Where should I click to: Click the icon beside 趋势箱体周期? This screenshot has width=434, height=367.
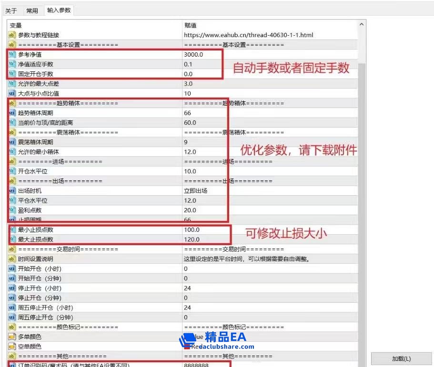(x=12, y=113)
